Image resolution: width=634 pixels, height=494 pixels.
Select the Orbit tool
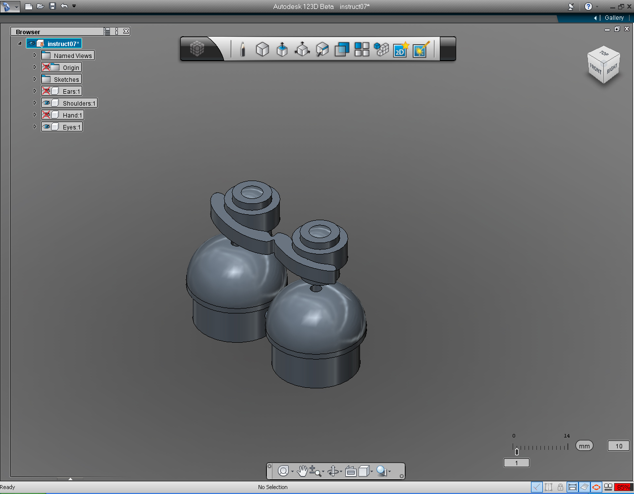(334, 471)
